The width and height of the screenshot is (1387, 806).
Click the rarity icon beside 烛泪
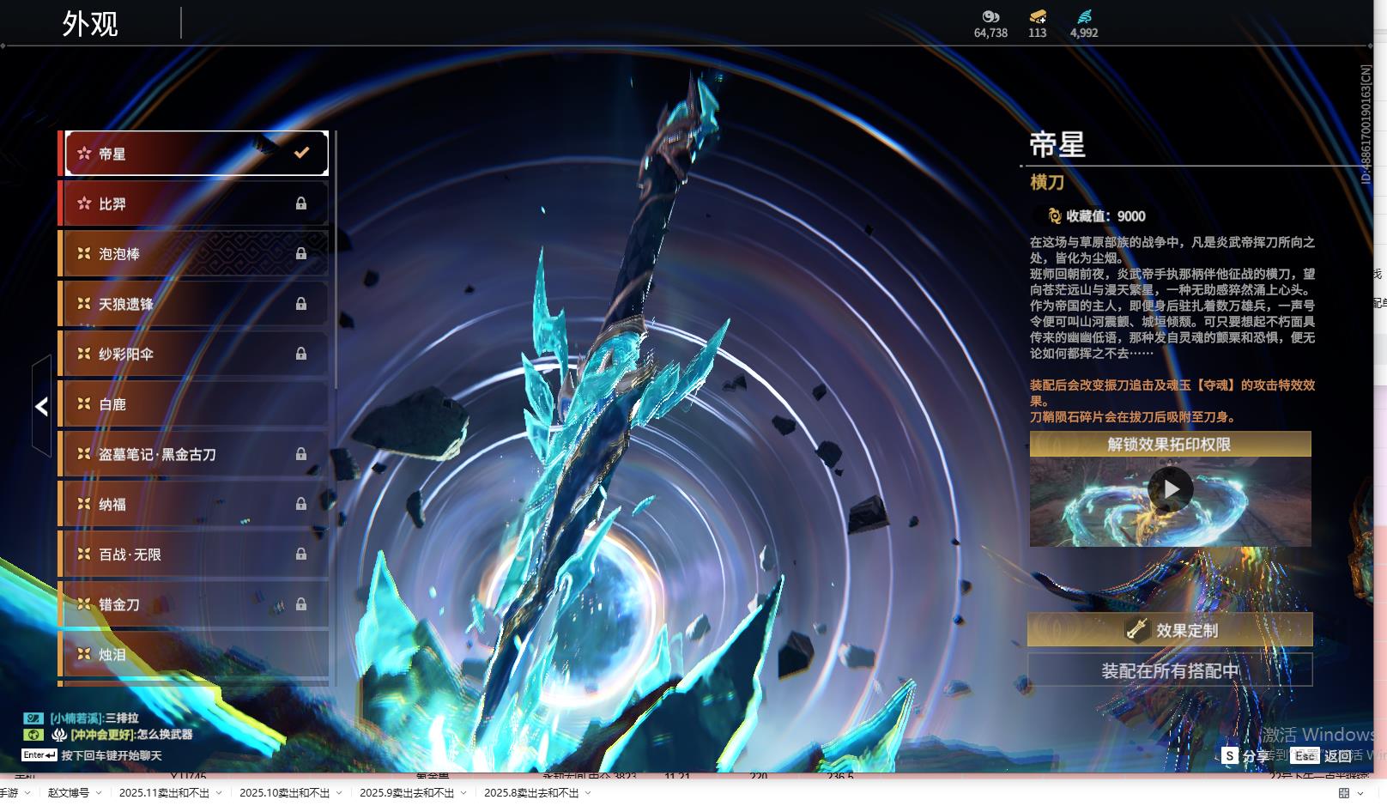click(x=84, y=654)
